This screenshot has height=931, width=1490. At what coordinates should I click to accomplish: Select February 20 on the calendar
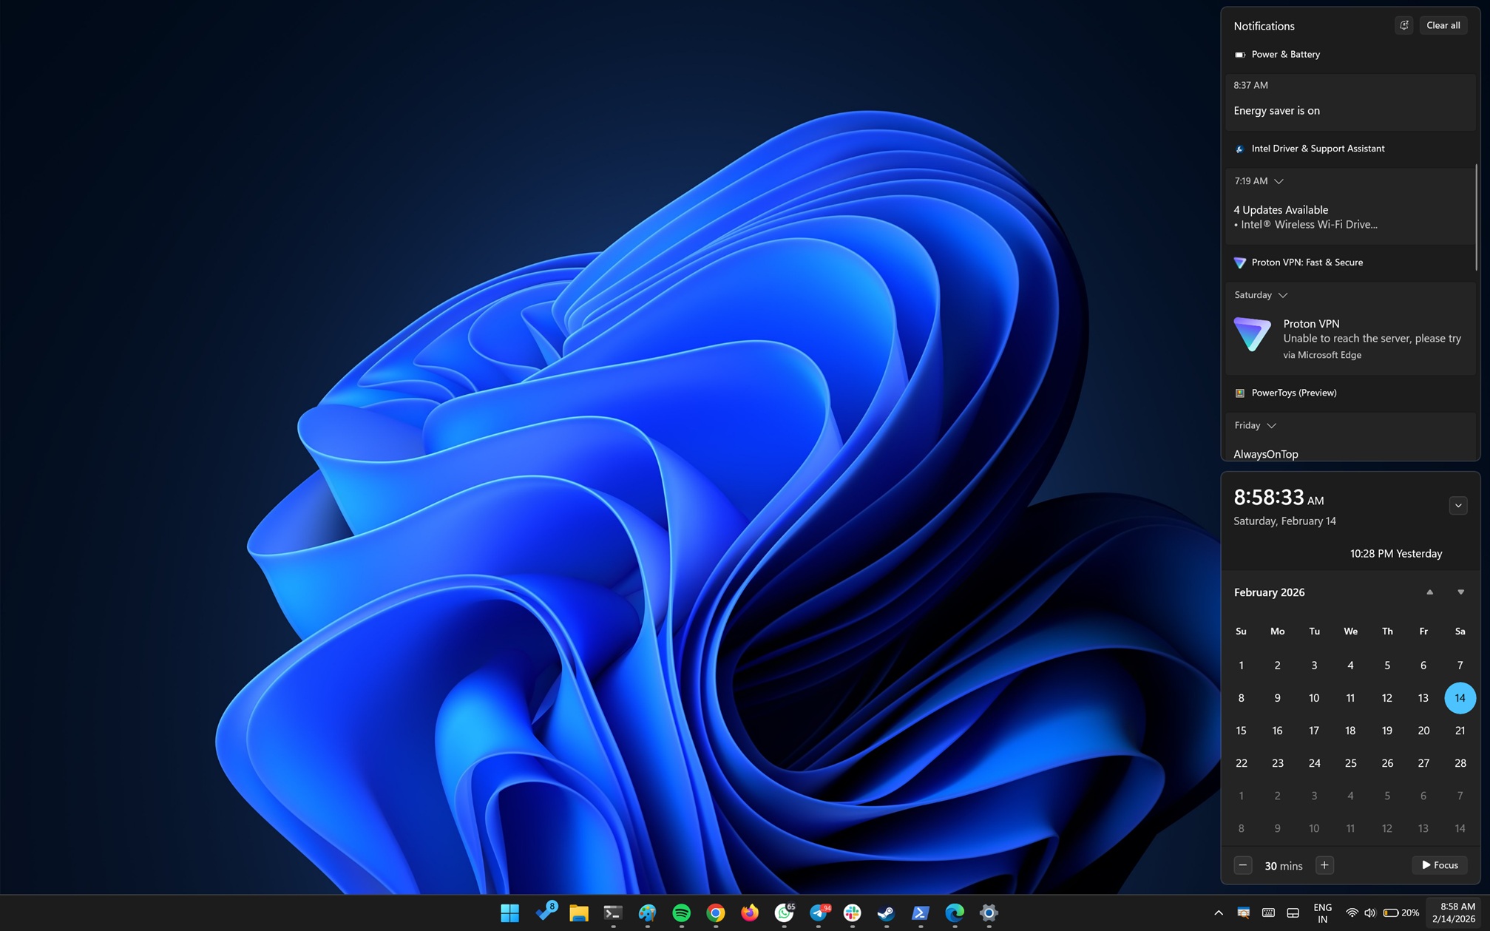click(x=1423, y=730)
